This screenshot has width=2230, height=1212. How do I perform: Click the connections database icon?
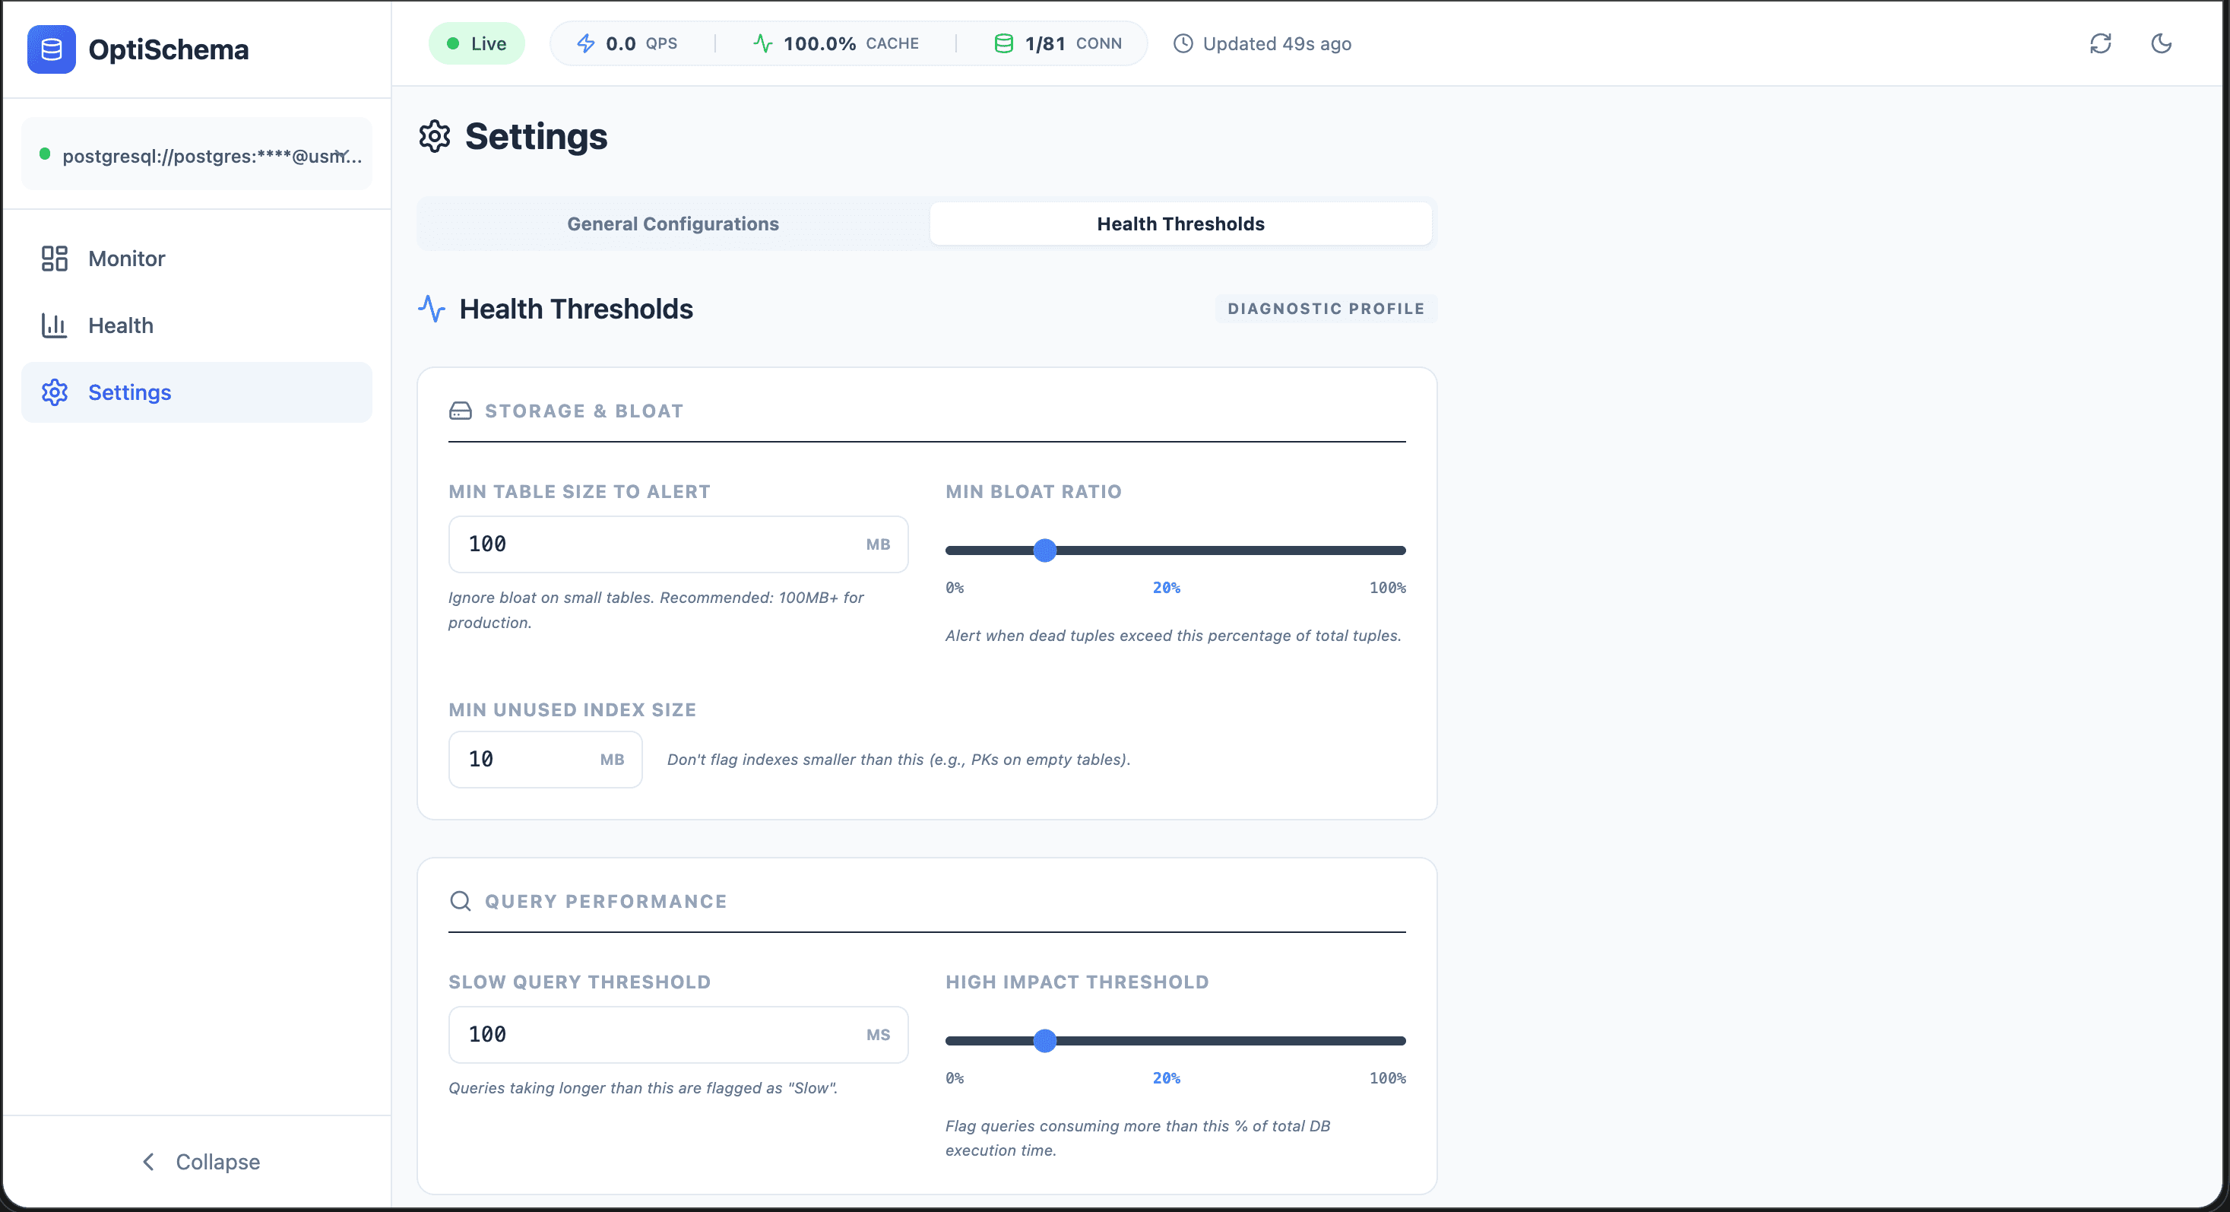click(1003, 43)
